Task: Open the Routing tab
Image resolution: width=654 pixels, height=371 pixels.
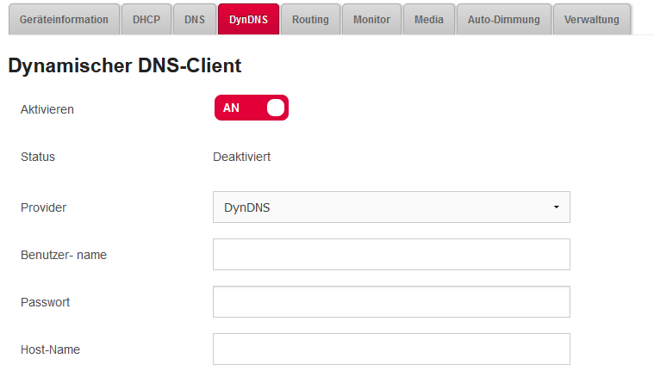Action: click(310, 20)
